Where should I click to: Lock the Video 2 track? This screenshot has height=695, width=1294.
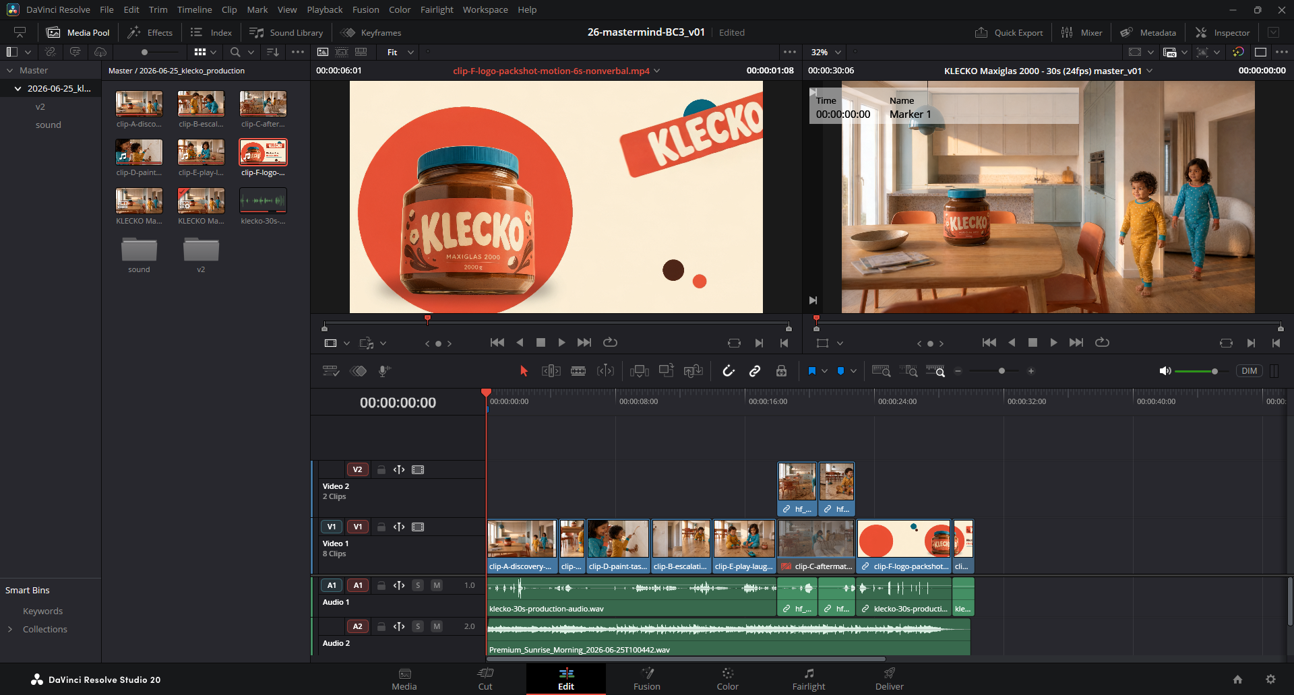point(381,469)
